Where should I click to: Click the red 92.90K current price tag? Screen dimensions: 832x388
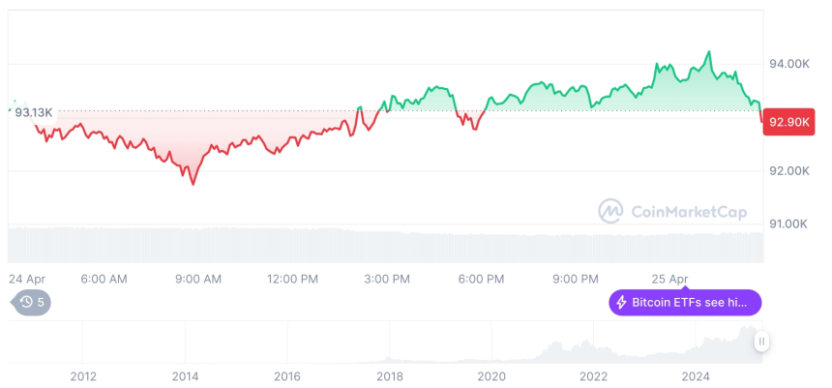[x=787, y=122]
